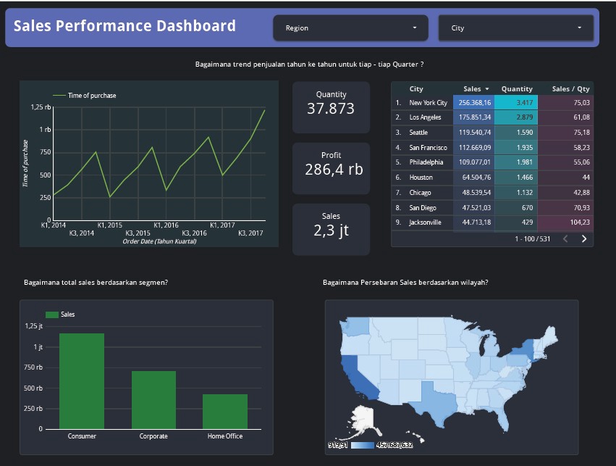Click the sort arrow beside Sales header
Viewport: 616px width, 466px height.
tap(487, 89)
